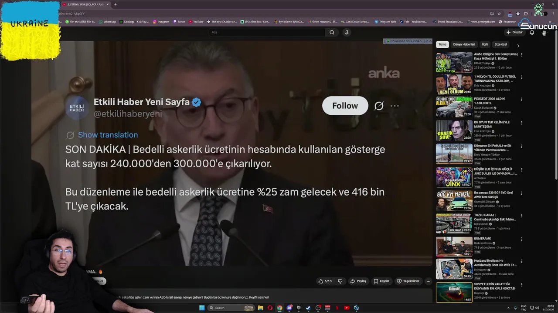Switch to the 3. DÜNYA SAVAŞI browser tab
Image resolution: width=558 pixels, height=313 pixels.
(85, 4)
